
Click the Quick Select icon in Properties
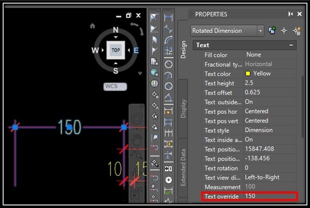(x=297, y=31)
